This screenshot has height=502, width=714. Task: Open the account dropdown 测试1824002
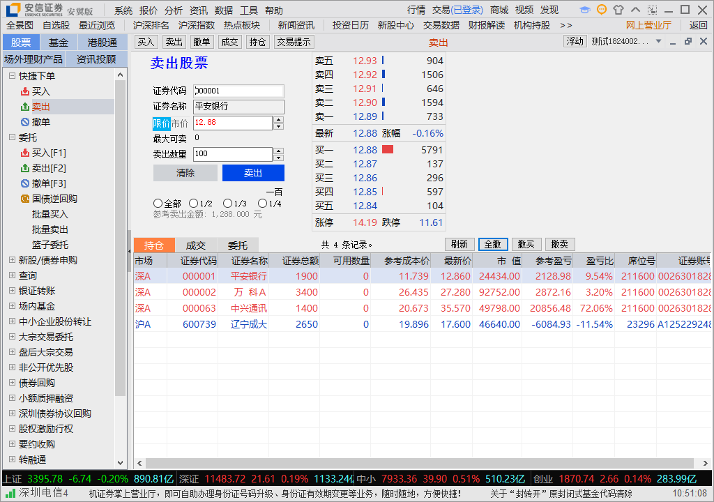(x=658, y=41)
